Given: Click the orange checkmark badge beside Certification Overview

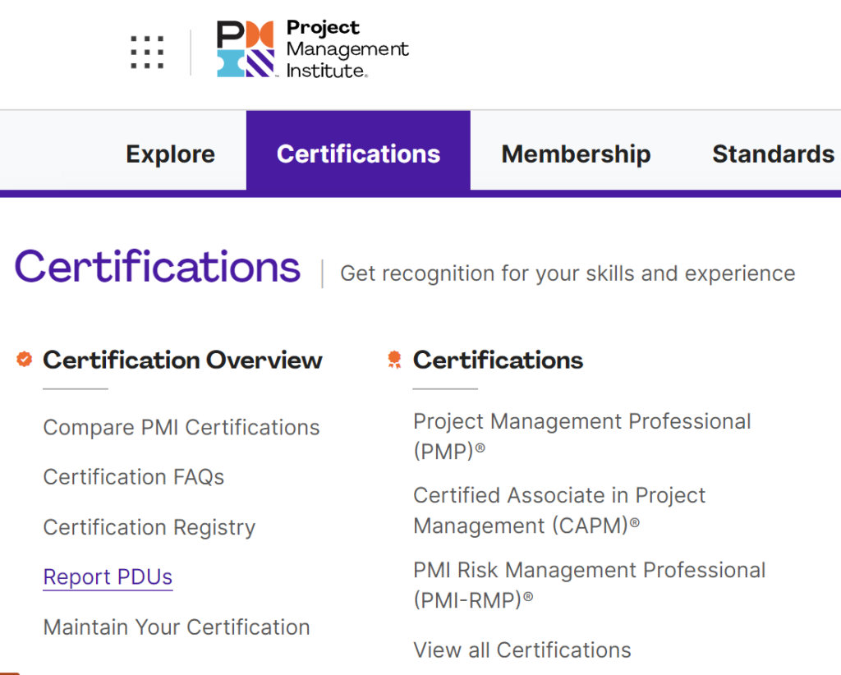Looking at the screenshot, I should pyautogui.click(x=24, y=359).
